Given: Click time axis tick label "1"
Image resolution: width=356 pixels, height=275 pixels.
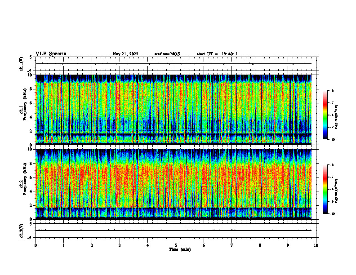Looking at the screenshot, I should point(63,245).
